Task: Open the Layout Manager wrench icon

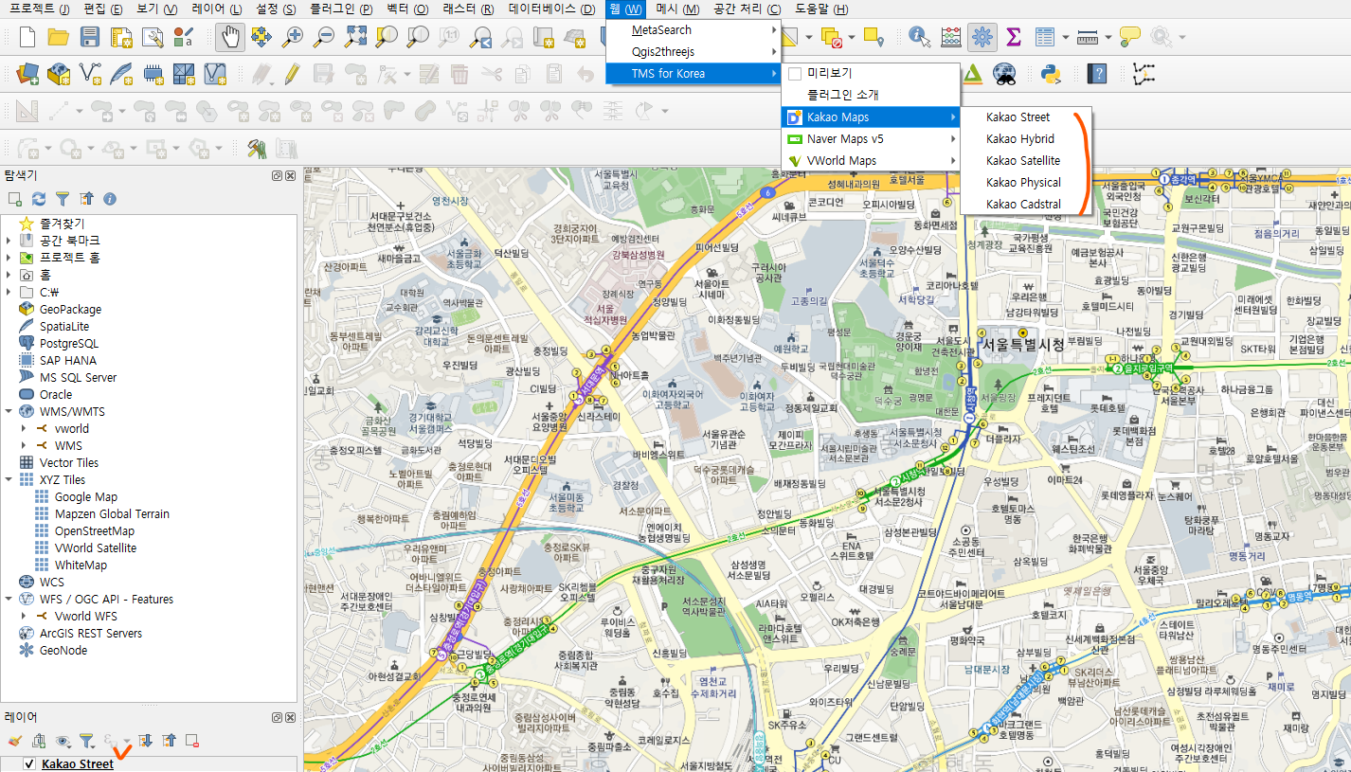Action: (x=153, y=37)
